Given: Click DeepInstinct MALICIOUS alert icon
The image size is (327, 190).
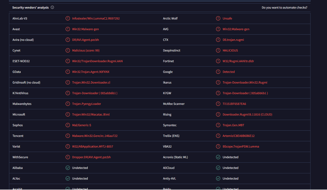Looking at the screenshot, I should 218,50.
